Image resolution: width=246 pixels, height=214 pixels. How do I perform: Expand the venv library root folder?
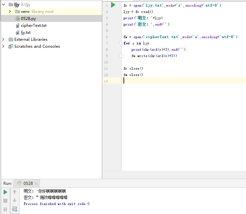(x=10, y=12)
